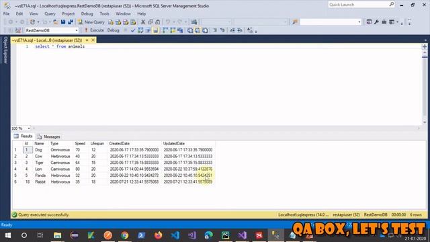Click the Paste icon in toolbar
Screen dimensions: 430x242
pyautogui.click(x=158, y=22)
